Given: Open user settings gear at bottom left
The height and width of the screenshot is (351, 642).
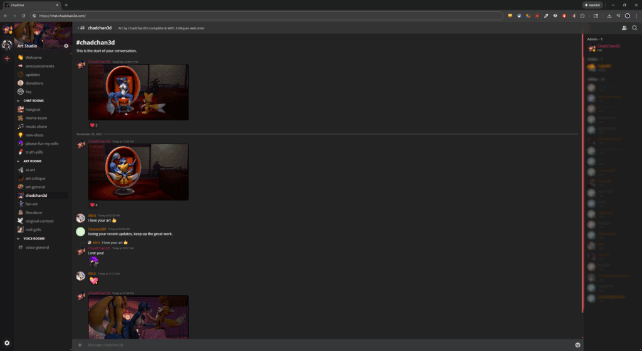Looking at the screenshot, I should [x=7, y=342].
